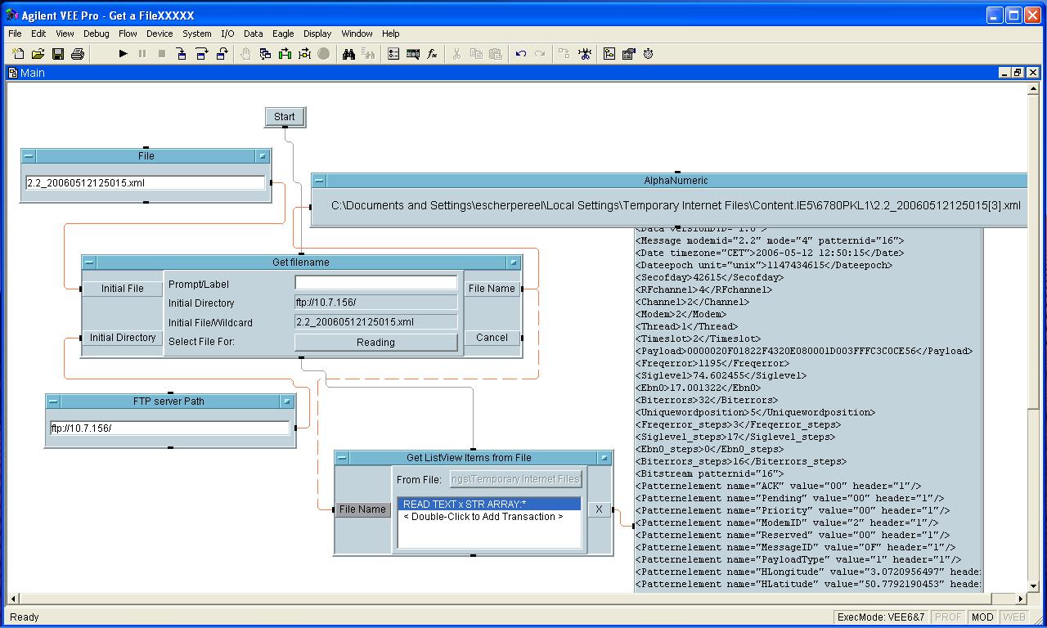Open the I/O menu
The image size is (1047, 628).
pyautogui.click(x=227, y=34)
